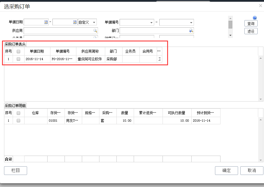264x187 pixels.
Task: Expand the first 单据编号 dropdown
Action: pos(151,22)
